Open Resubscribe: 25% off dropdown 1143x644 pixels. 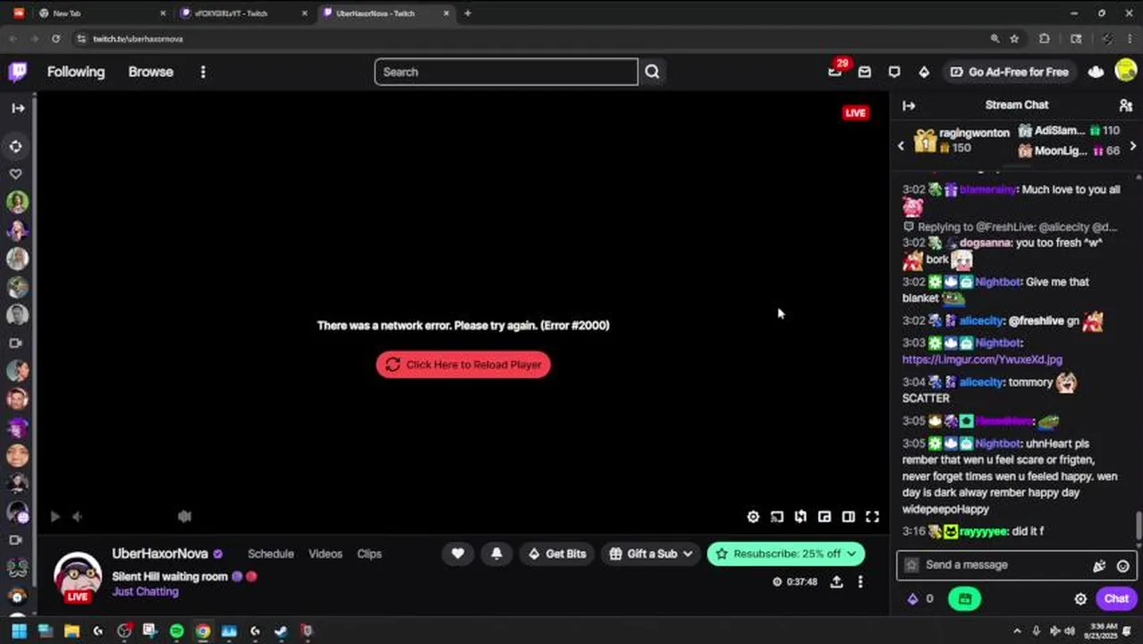click(785, 554)
